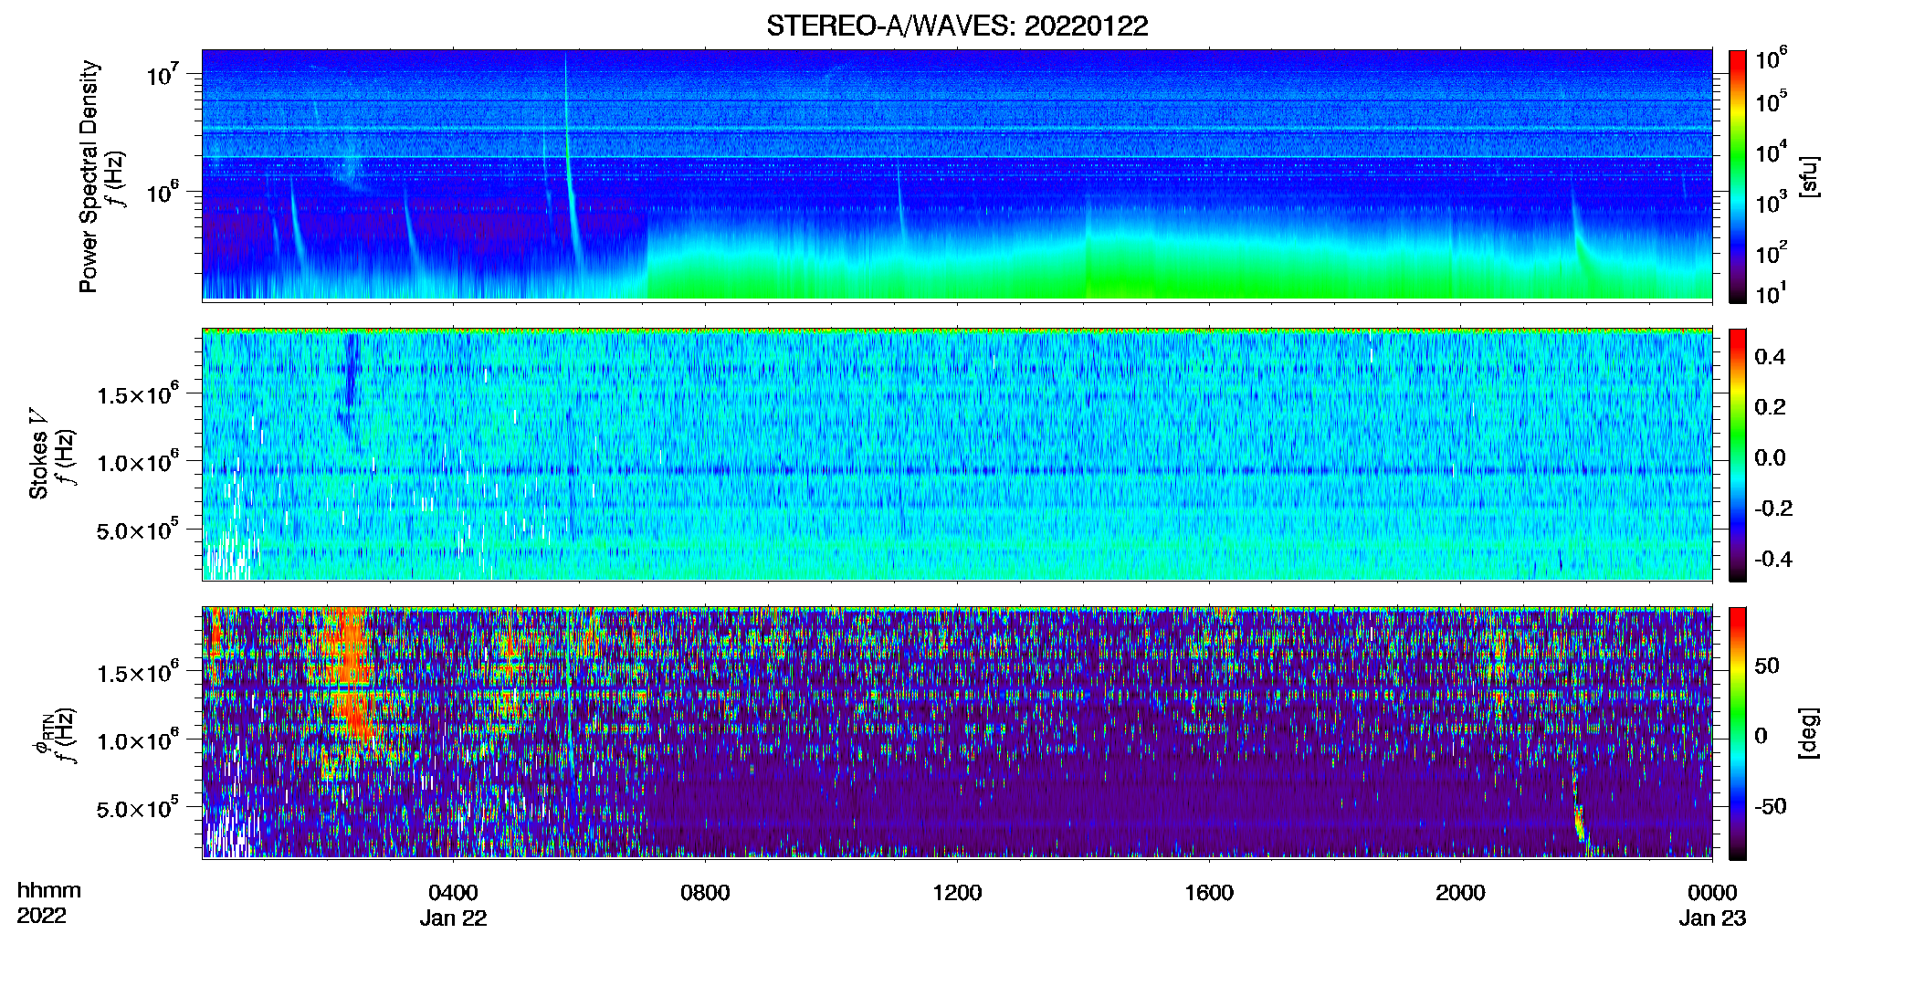Click the 0400 time tick label
1914x986 pixels.
(x=453, y=892)
